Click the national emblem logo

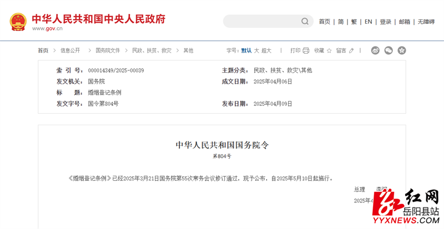[x=18, y=22]
